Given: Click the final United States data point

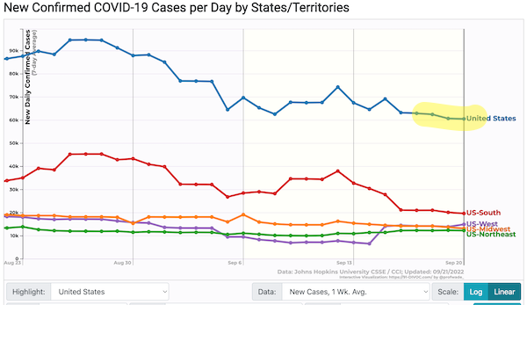Looking at the screenshot, I should (x=464, y=119).
